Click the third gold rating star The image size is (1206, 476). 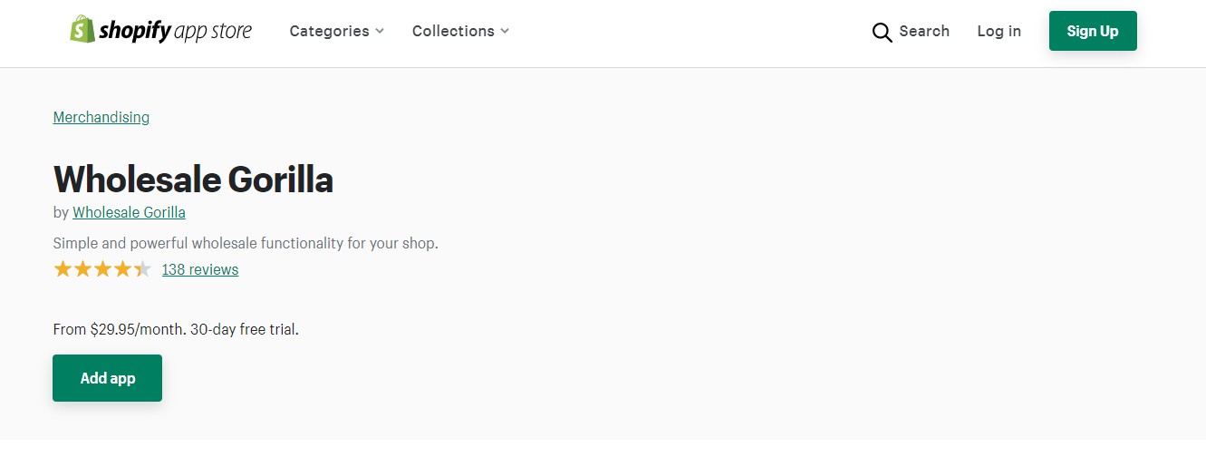[102, 269]
